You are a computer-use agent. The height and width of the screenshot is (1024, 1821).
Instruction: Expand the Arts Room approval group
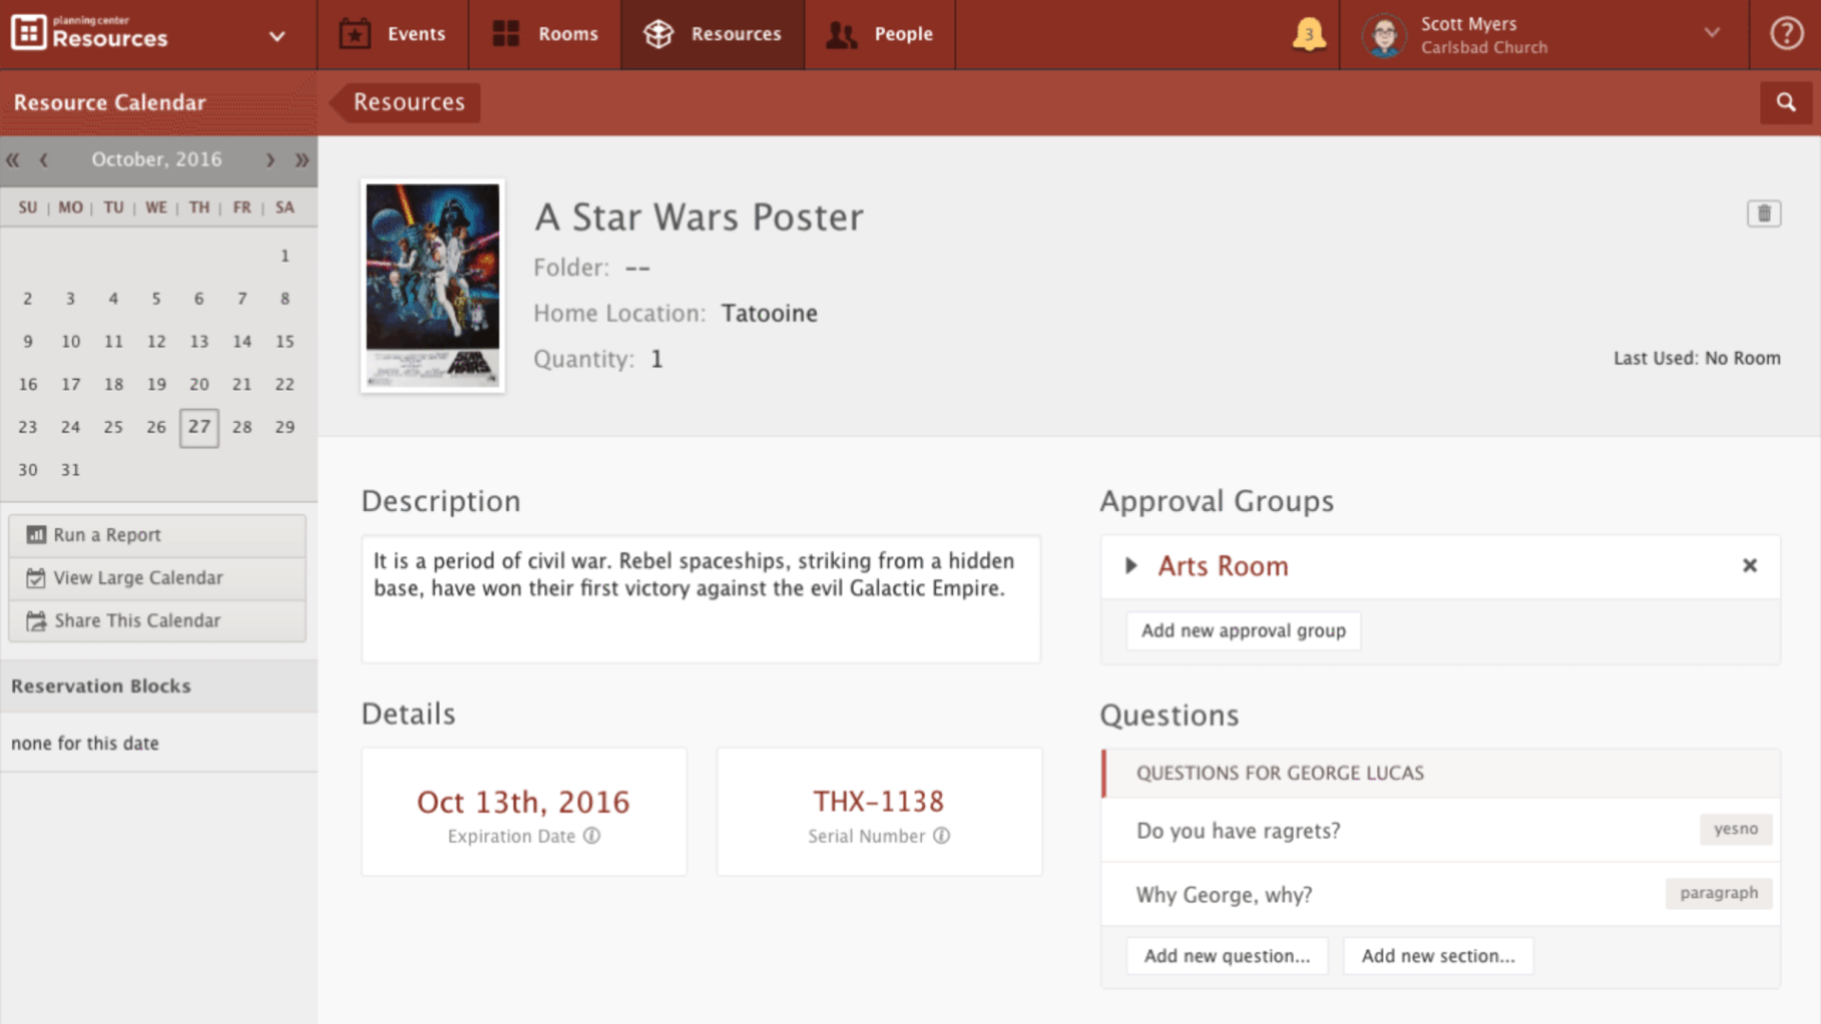tap(1131, 566)
